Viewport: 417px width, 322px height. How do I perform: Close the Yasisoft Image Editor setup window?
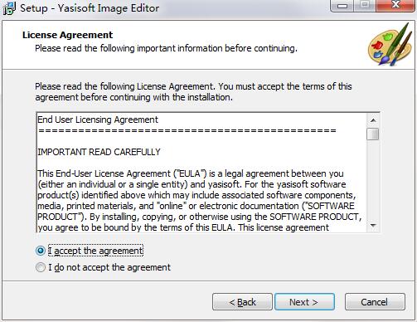[x=395, y=5]
